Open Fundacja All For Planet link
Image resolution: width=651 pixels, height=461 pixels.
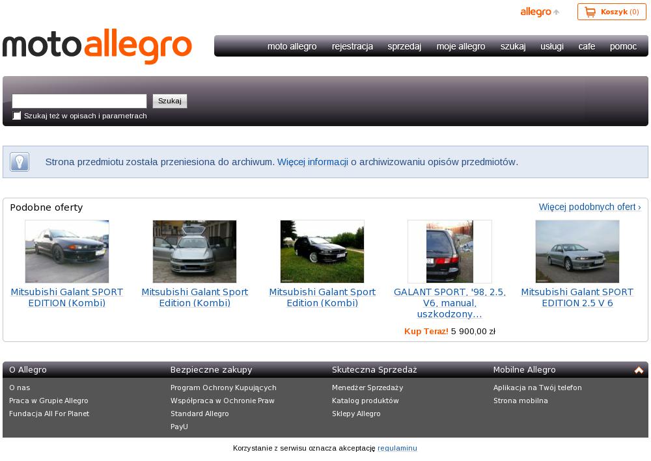click(x=49, y=414)
